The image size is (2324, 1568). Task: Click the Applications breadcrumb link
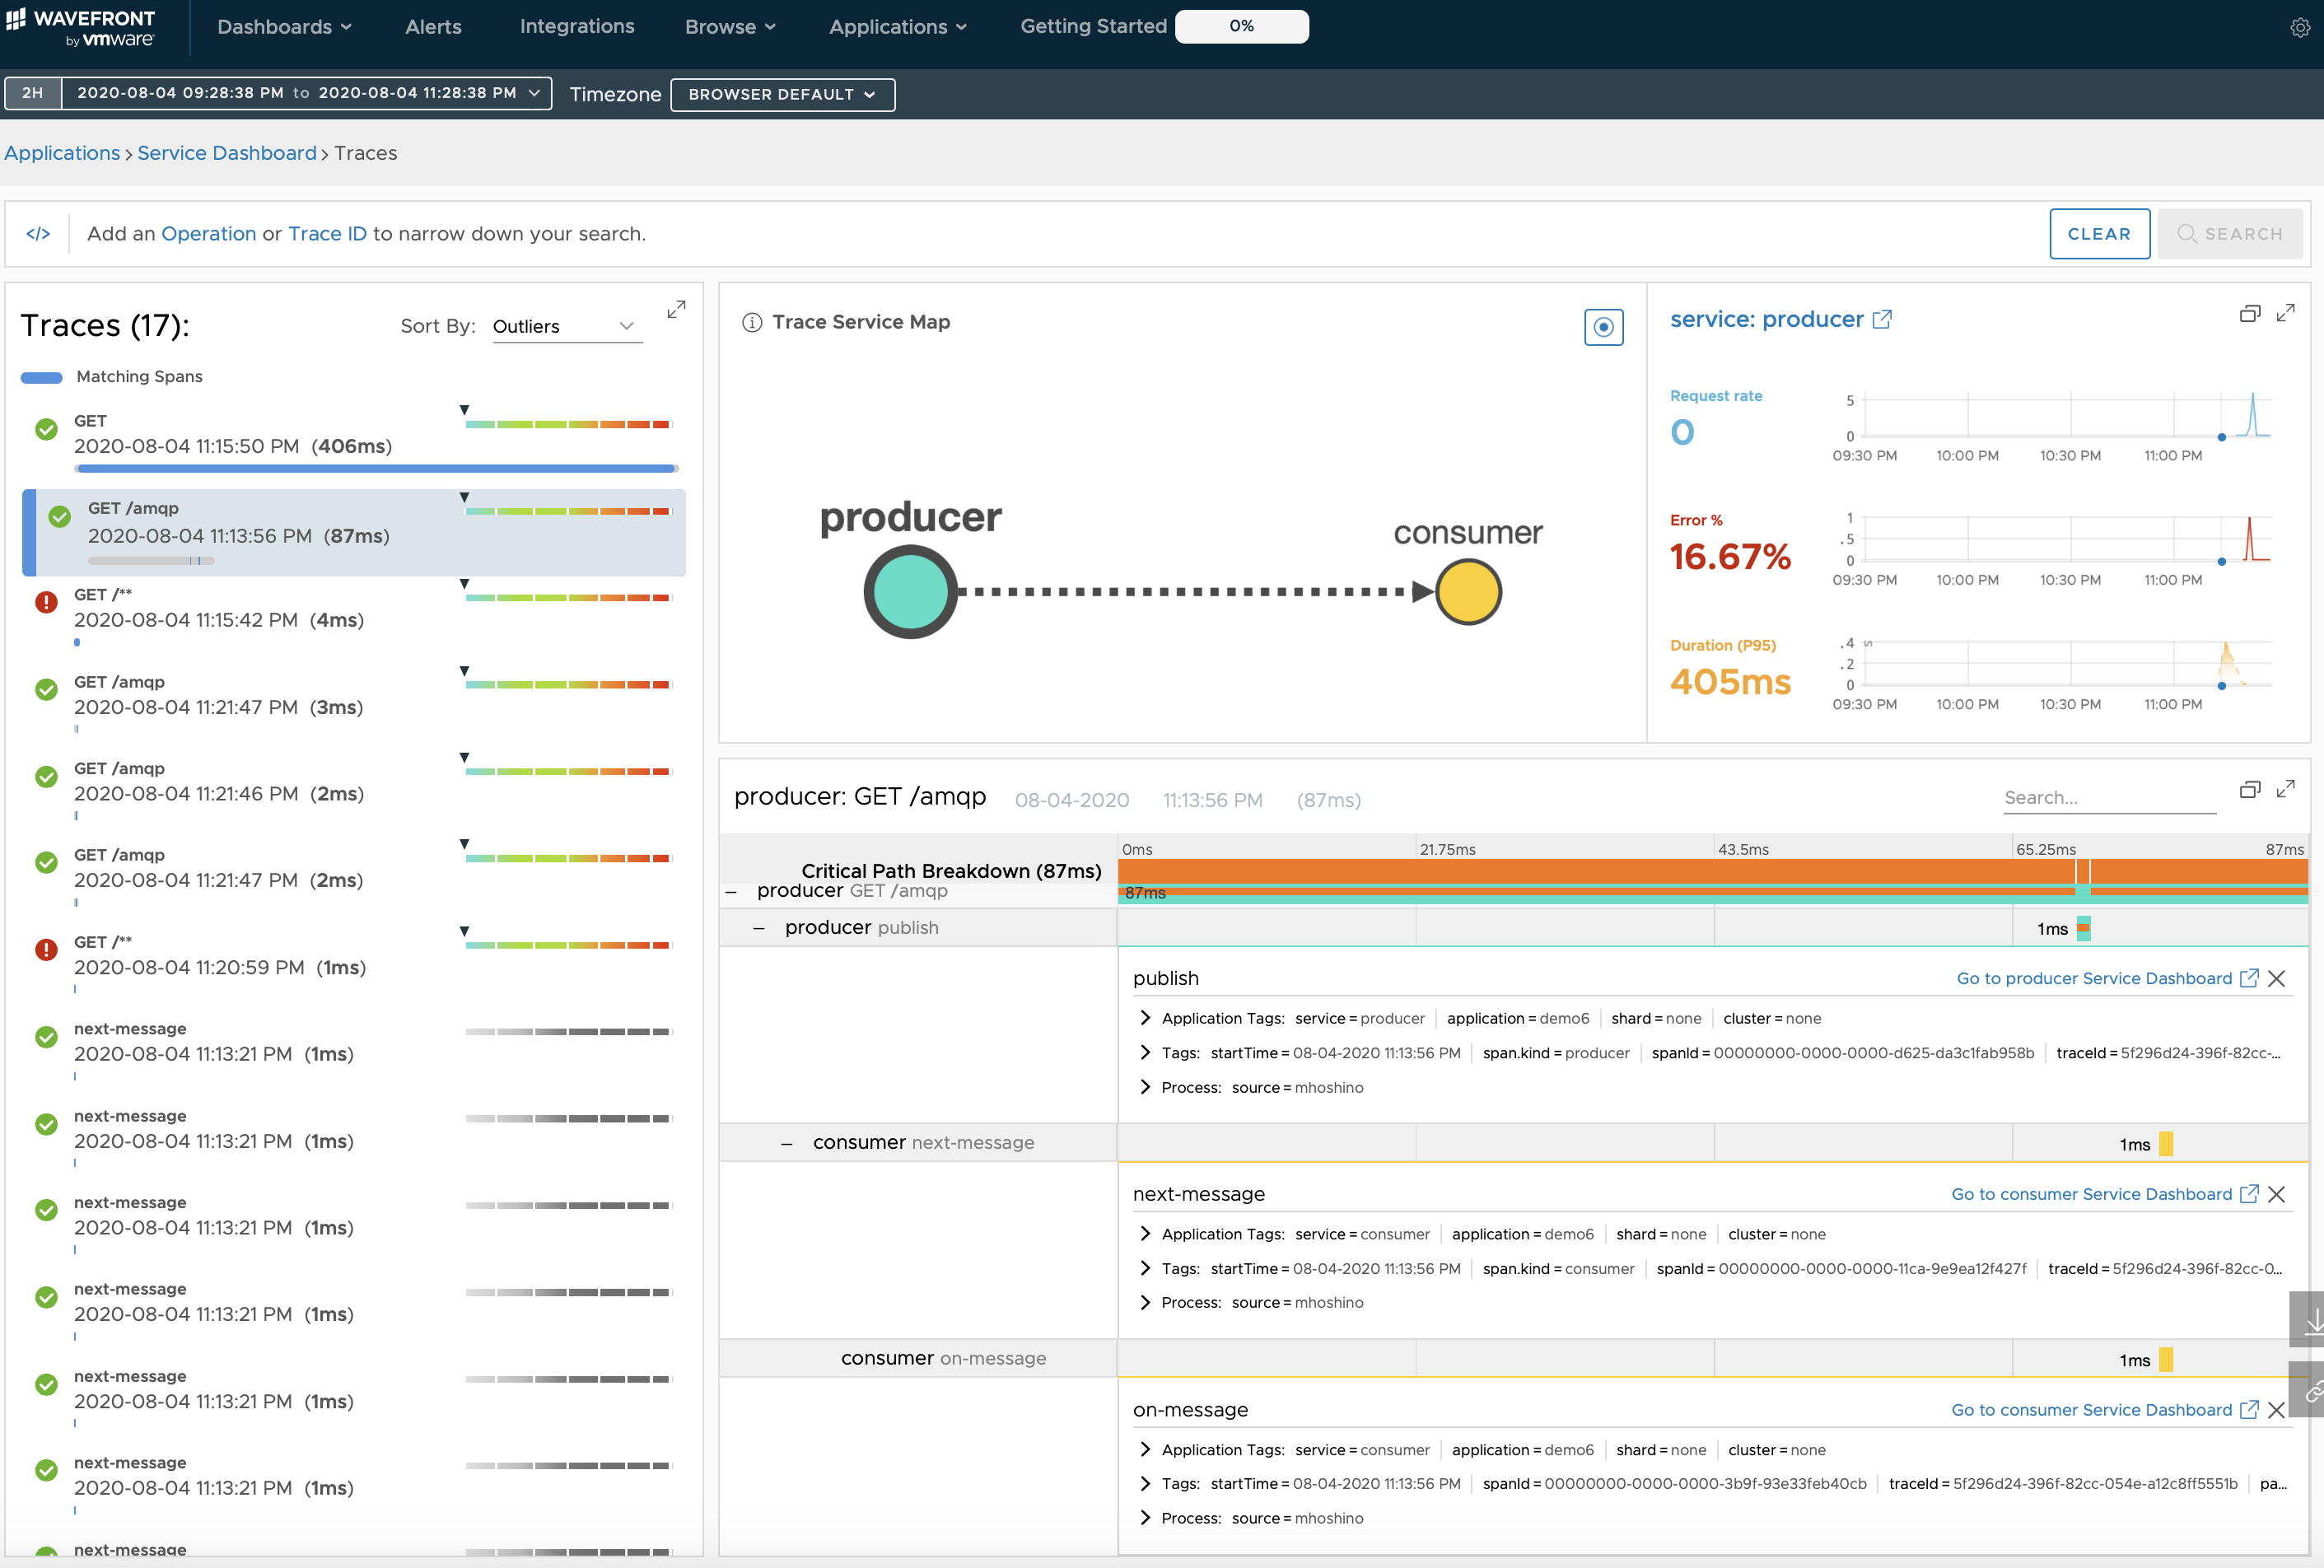62,153
